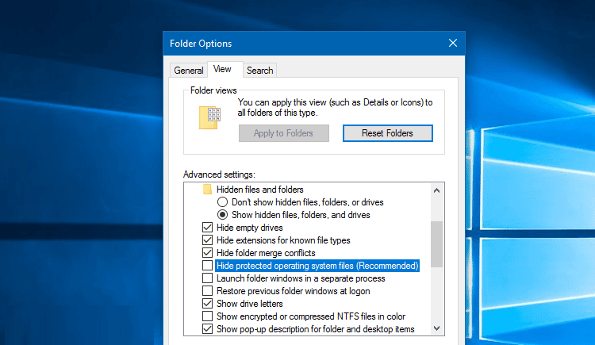Screen dimensions: 595x345
Task: Click the Hidden files and folders folder icon
Action: point(207,190)
